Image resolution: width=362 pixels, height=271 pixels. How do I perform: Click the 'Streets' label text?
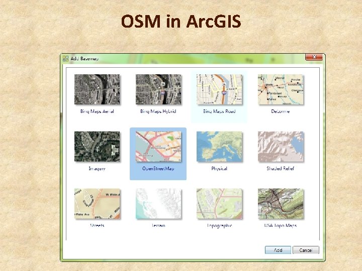pos(97,225)
